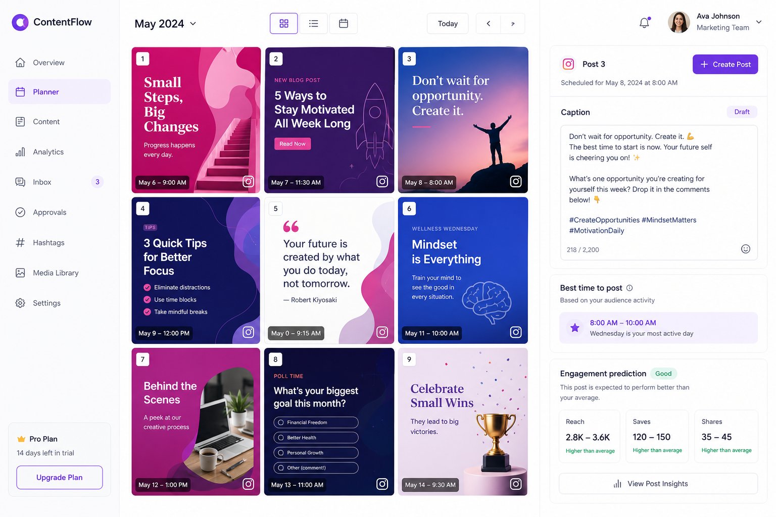The height and width of the screenshot is (517, 776).
Task: Click the Draft status badge
Action: pos(742,112)
